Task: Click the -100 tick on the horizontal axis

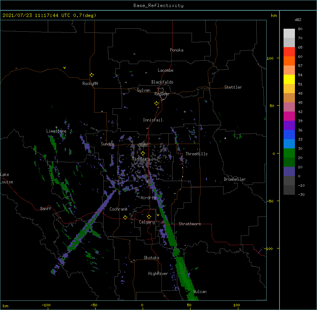Action: pyautogui.click(x=46, y=305)
